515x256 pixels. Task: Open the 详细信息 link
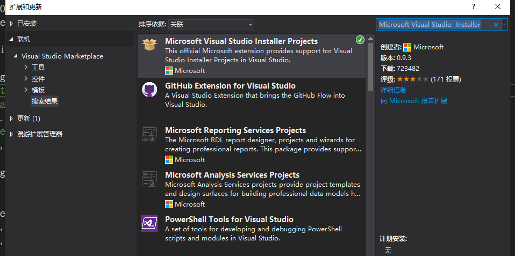tap(394, 90)
